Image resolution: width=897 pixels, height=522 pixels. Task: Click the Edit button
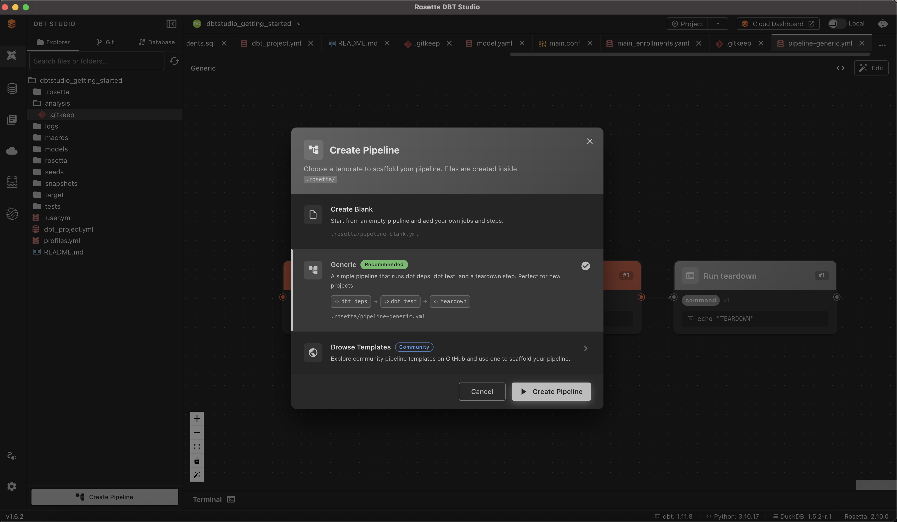(871, 68)
